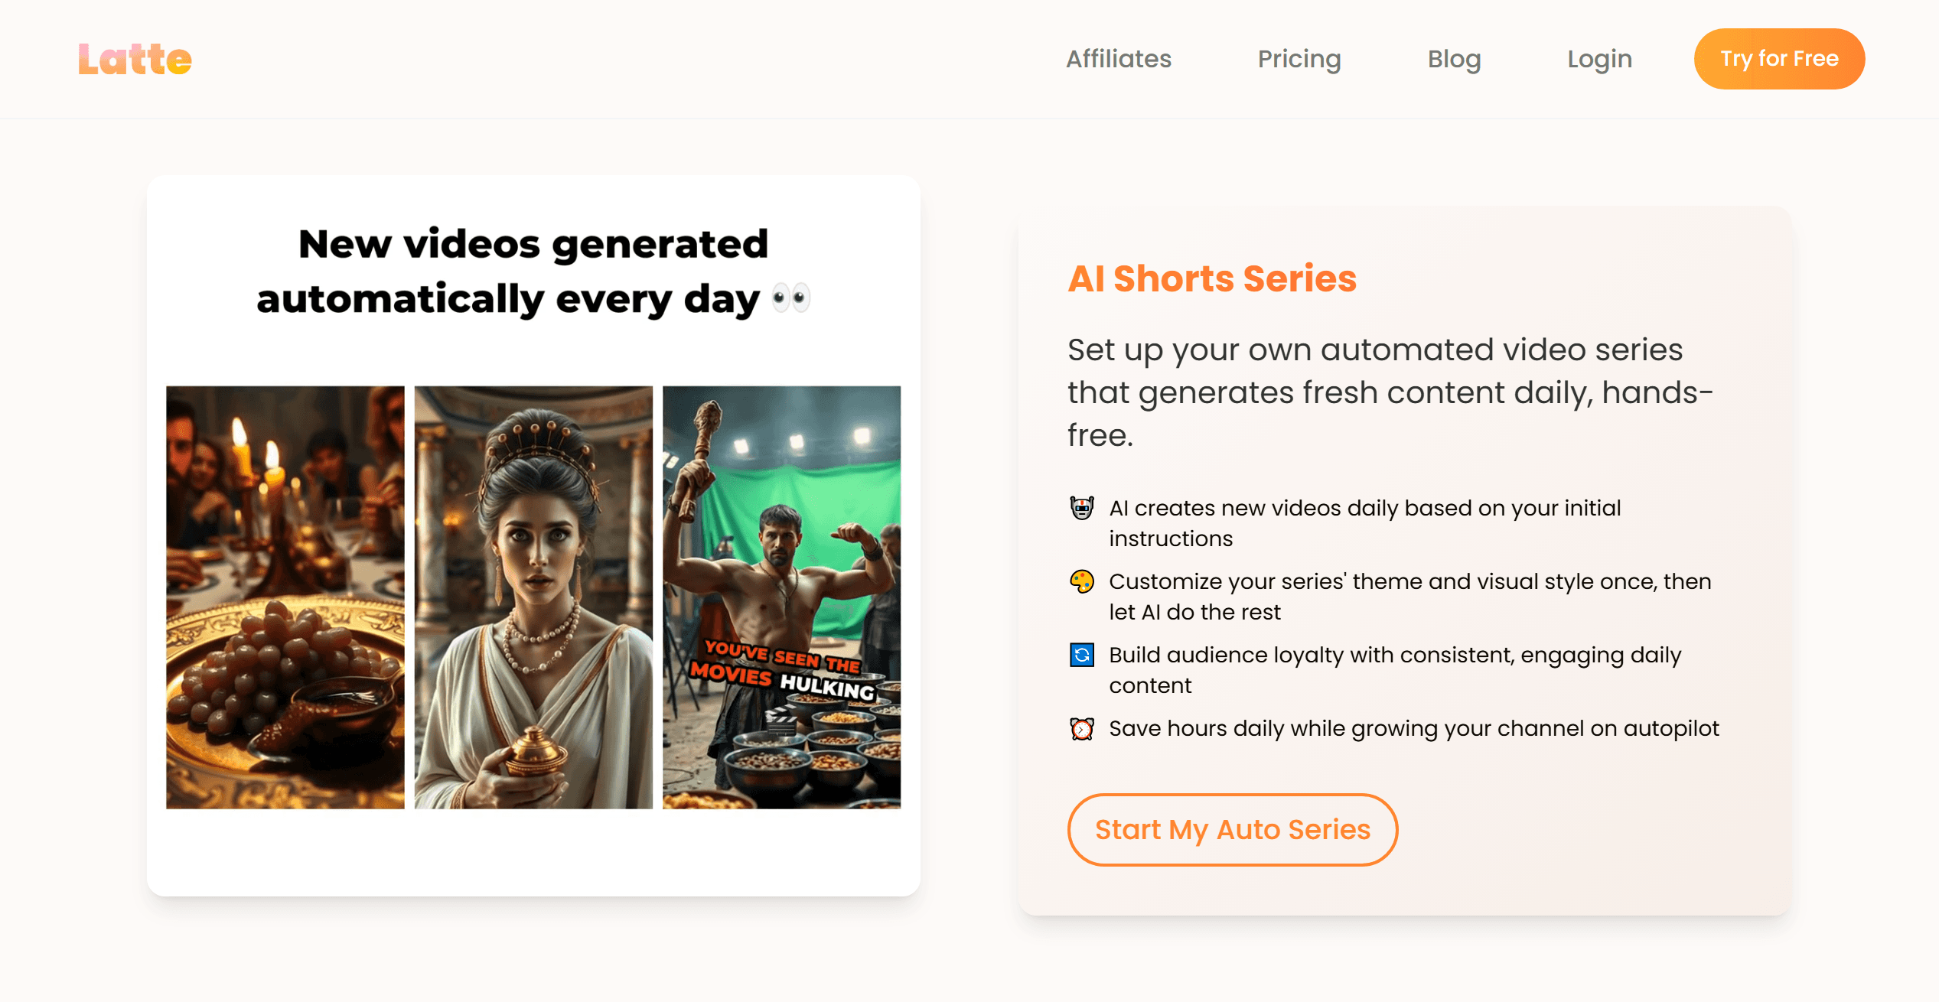Screen dimensions: 1939x1002
Task: Open the green screen gladiator thumbnail
Action: 781,597
